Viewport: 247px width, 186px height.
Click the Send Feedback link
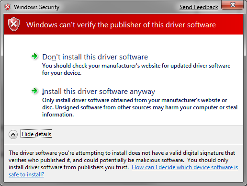click(x=199, y=7)
